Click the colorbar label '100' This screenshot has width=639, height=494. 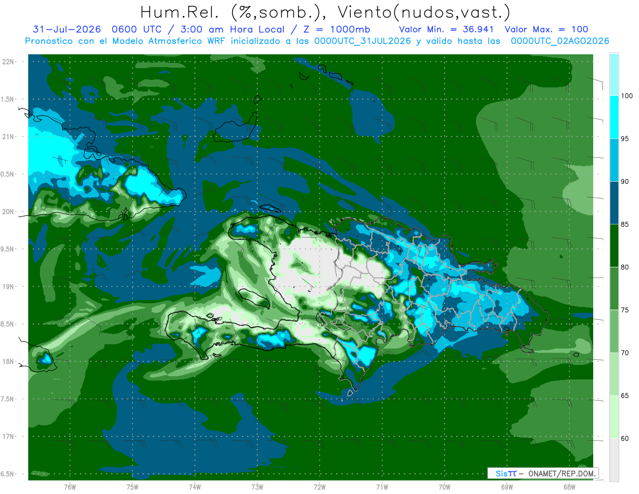coord(627,96)
